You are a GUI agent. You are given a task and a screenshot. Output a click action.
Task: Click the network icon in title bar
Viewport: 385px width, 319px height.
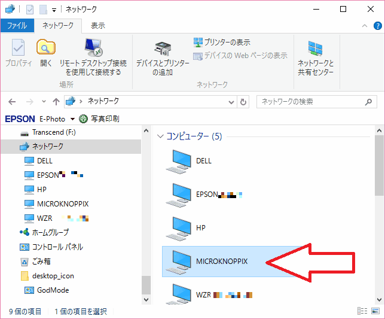pyautogui.click(x=10, y=9)
